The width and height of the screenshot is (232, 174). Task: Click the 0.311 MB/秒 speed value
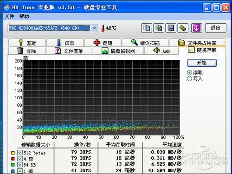166,158
